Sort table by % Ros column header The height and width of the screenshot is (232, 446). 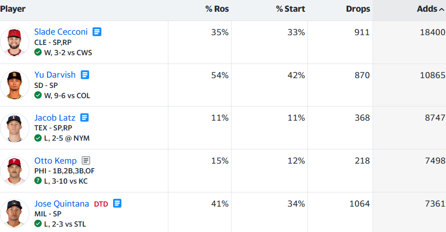(x=217, y=9)
